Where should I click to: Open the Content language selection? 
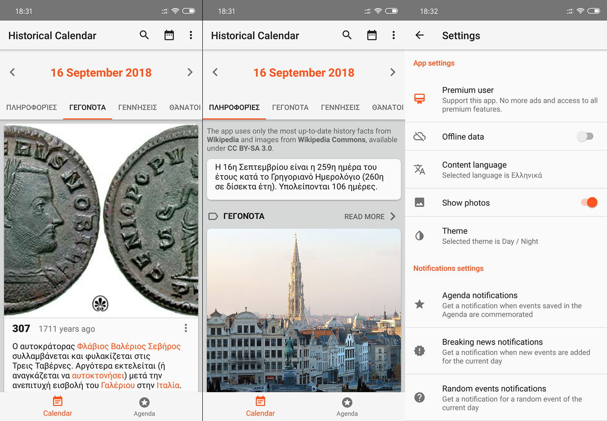(506, 170)
